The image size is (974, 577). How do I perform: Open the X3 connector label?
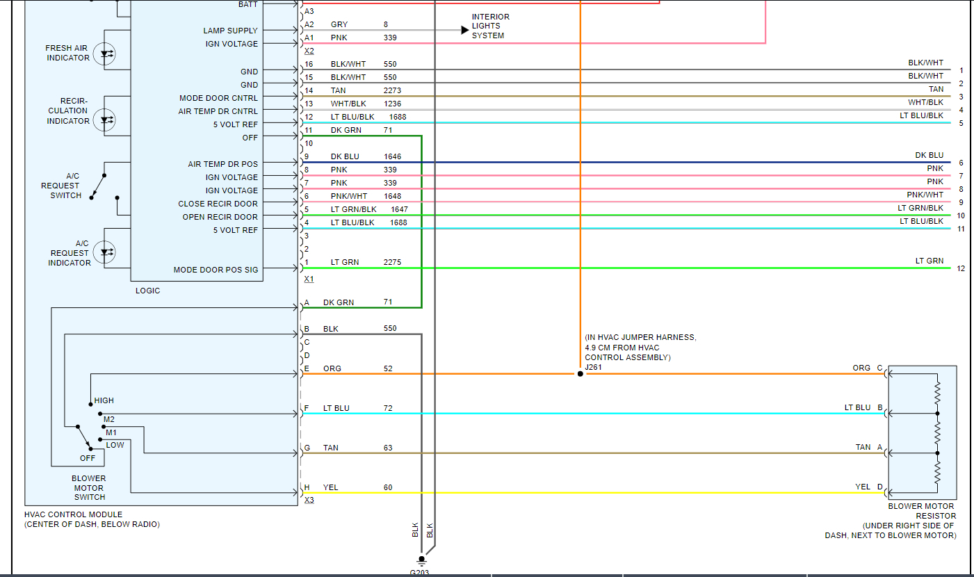(309, 500)
